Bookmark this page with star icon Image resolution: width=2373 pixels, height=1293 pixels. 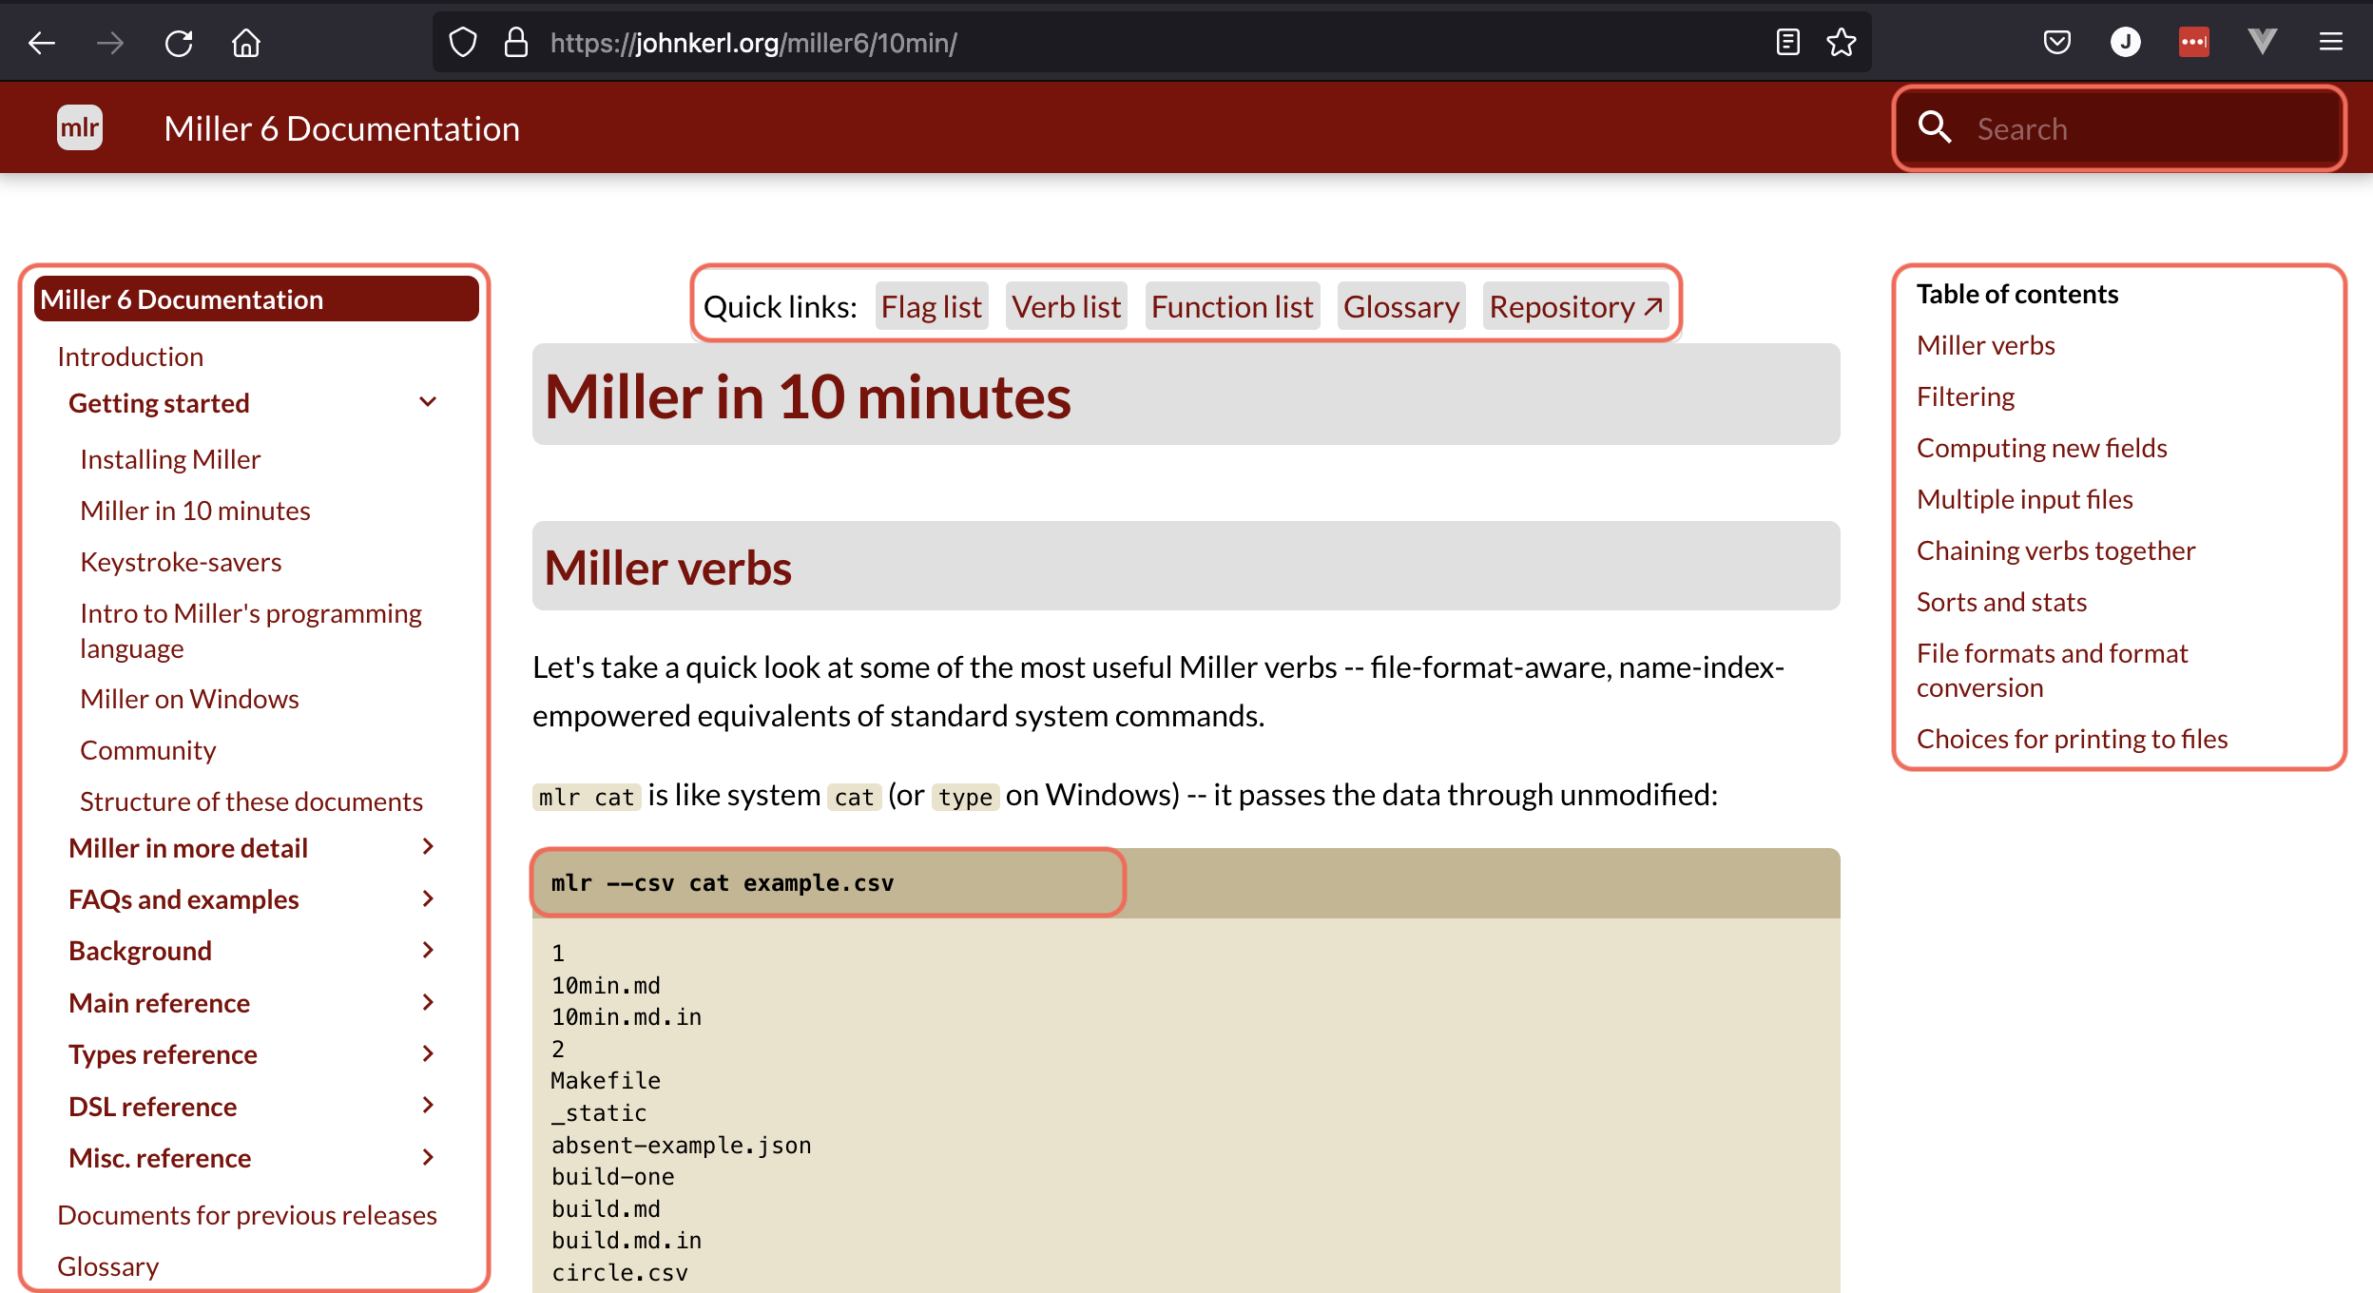(x=1841, y=43)
